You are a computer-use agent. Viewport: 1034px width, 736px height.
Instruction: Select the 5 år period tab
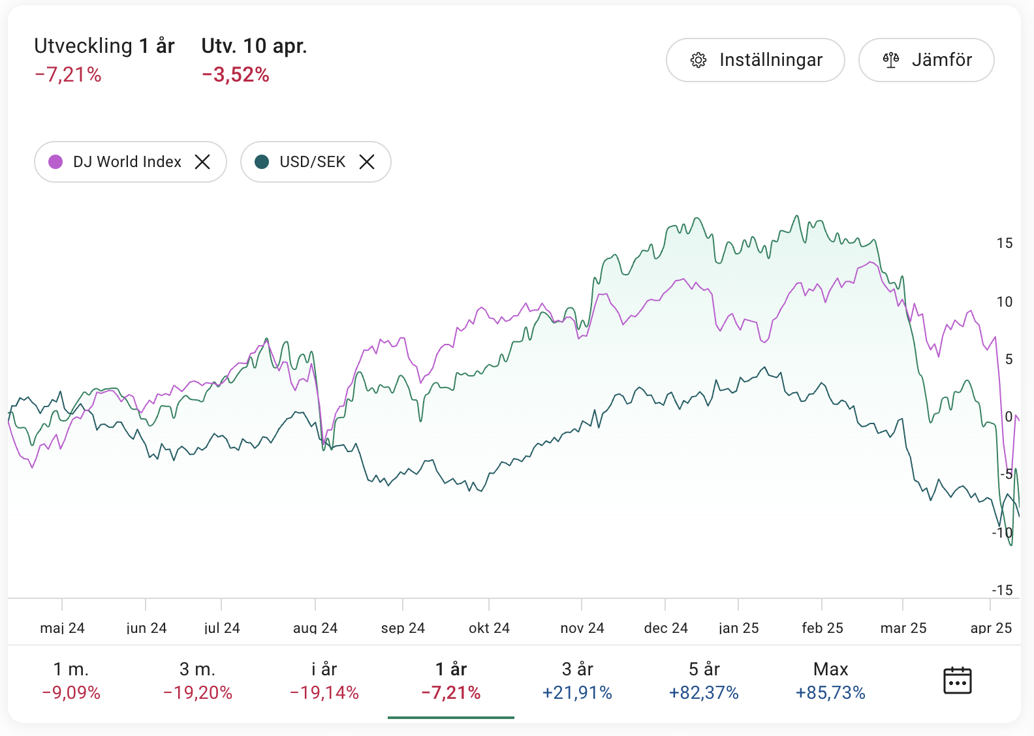point(704,681)
